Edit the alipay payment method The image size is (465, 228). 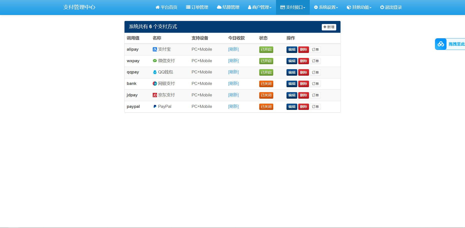(292, 49)
